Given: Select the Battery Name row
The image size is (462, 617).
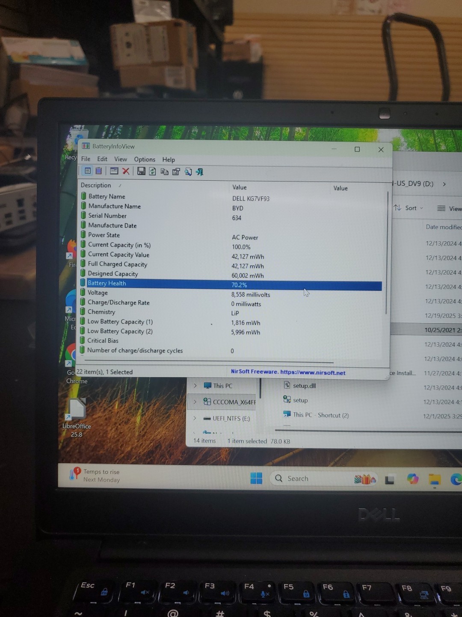Looking at the screenshot, I should click(x=231, y=197).
